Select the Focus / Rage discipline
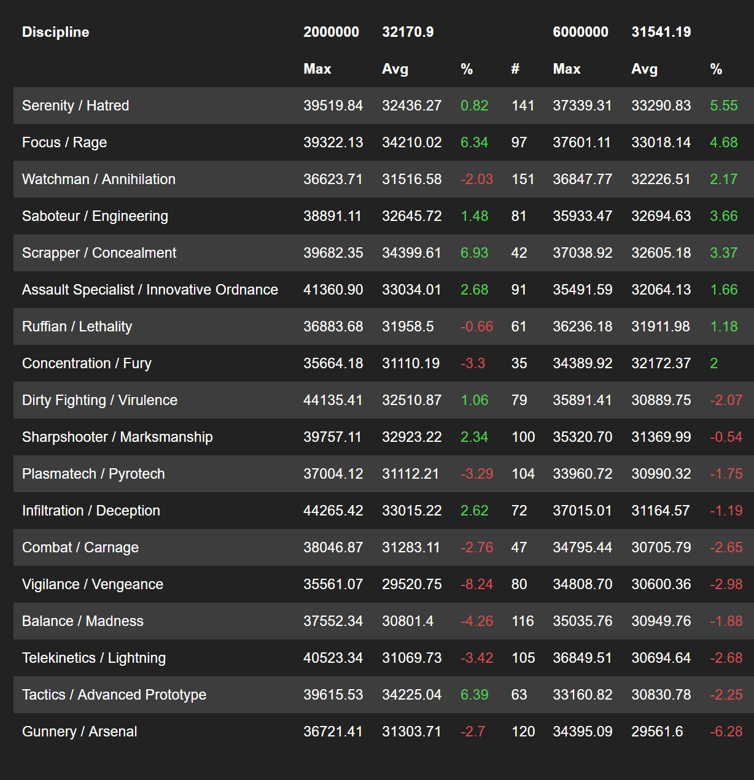This screenshot has height=780, width=754. 64,142
